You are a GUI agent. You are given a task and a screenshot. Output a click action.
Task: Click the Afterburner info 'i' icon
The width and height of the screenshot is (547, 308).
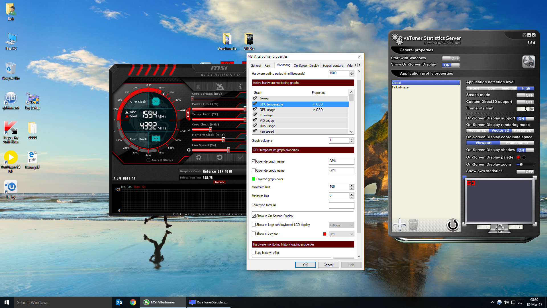pos(240,86)
